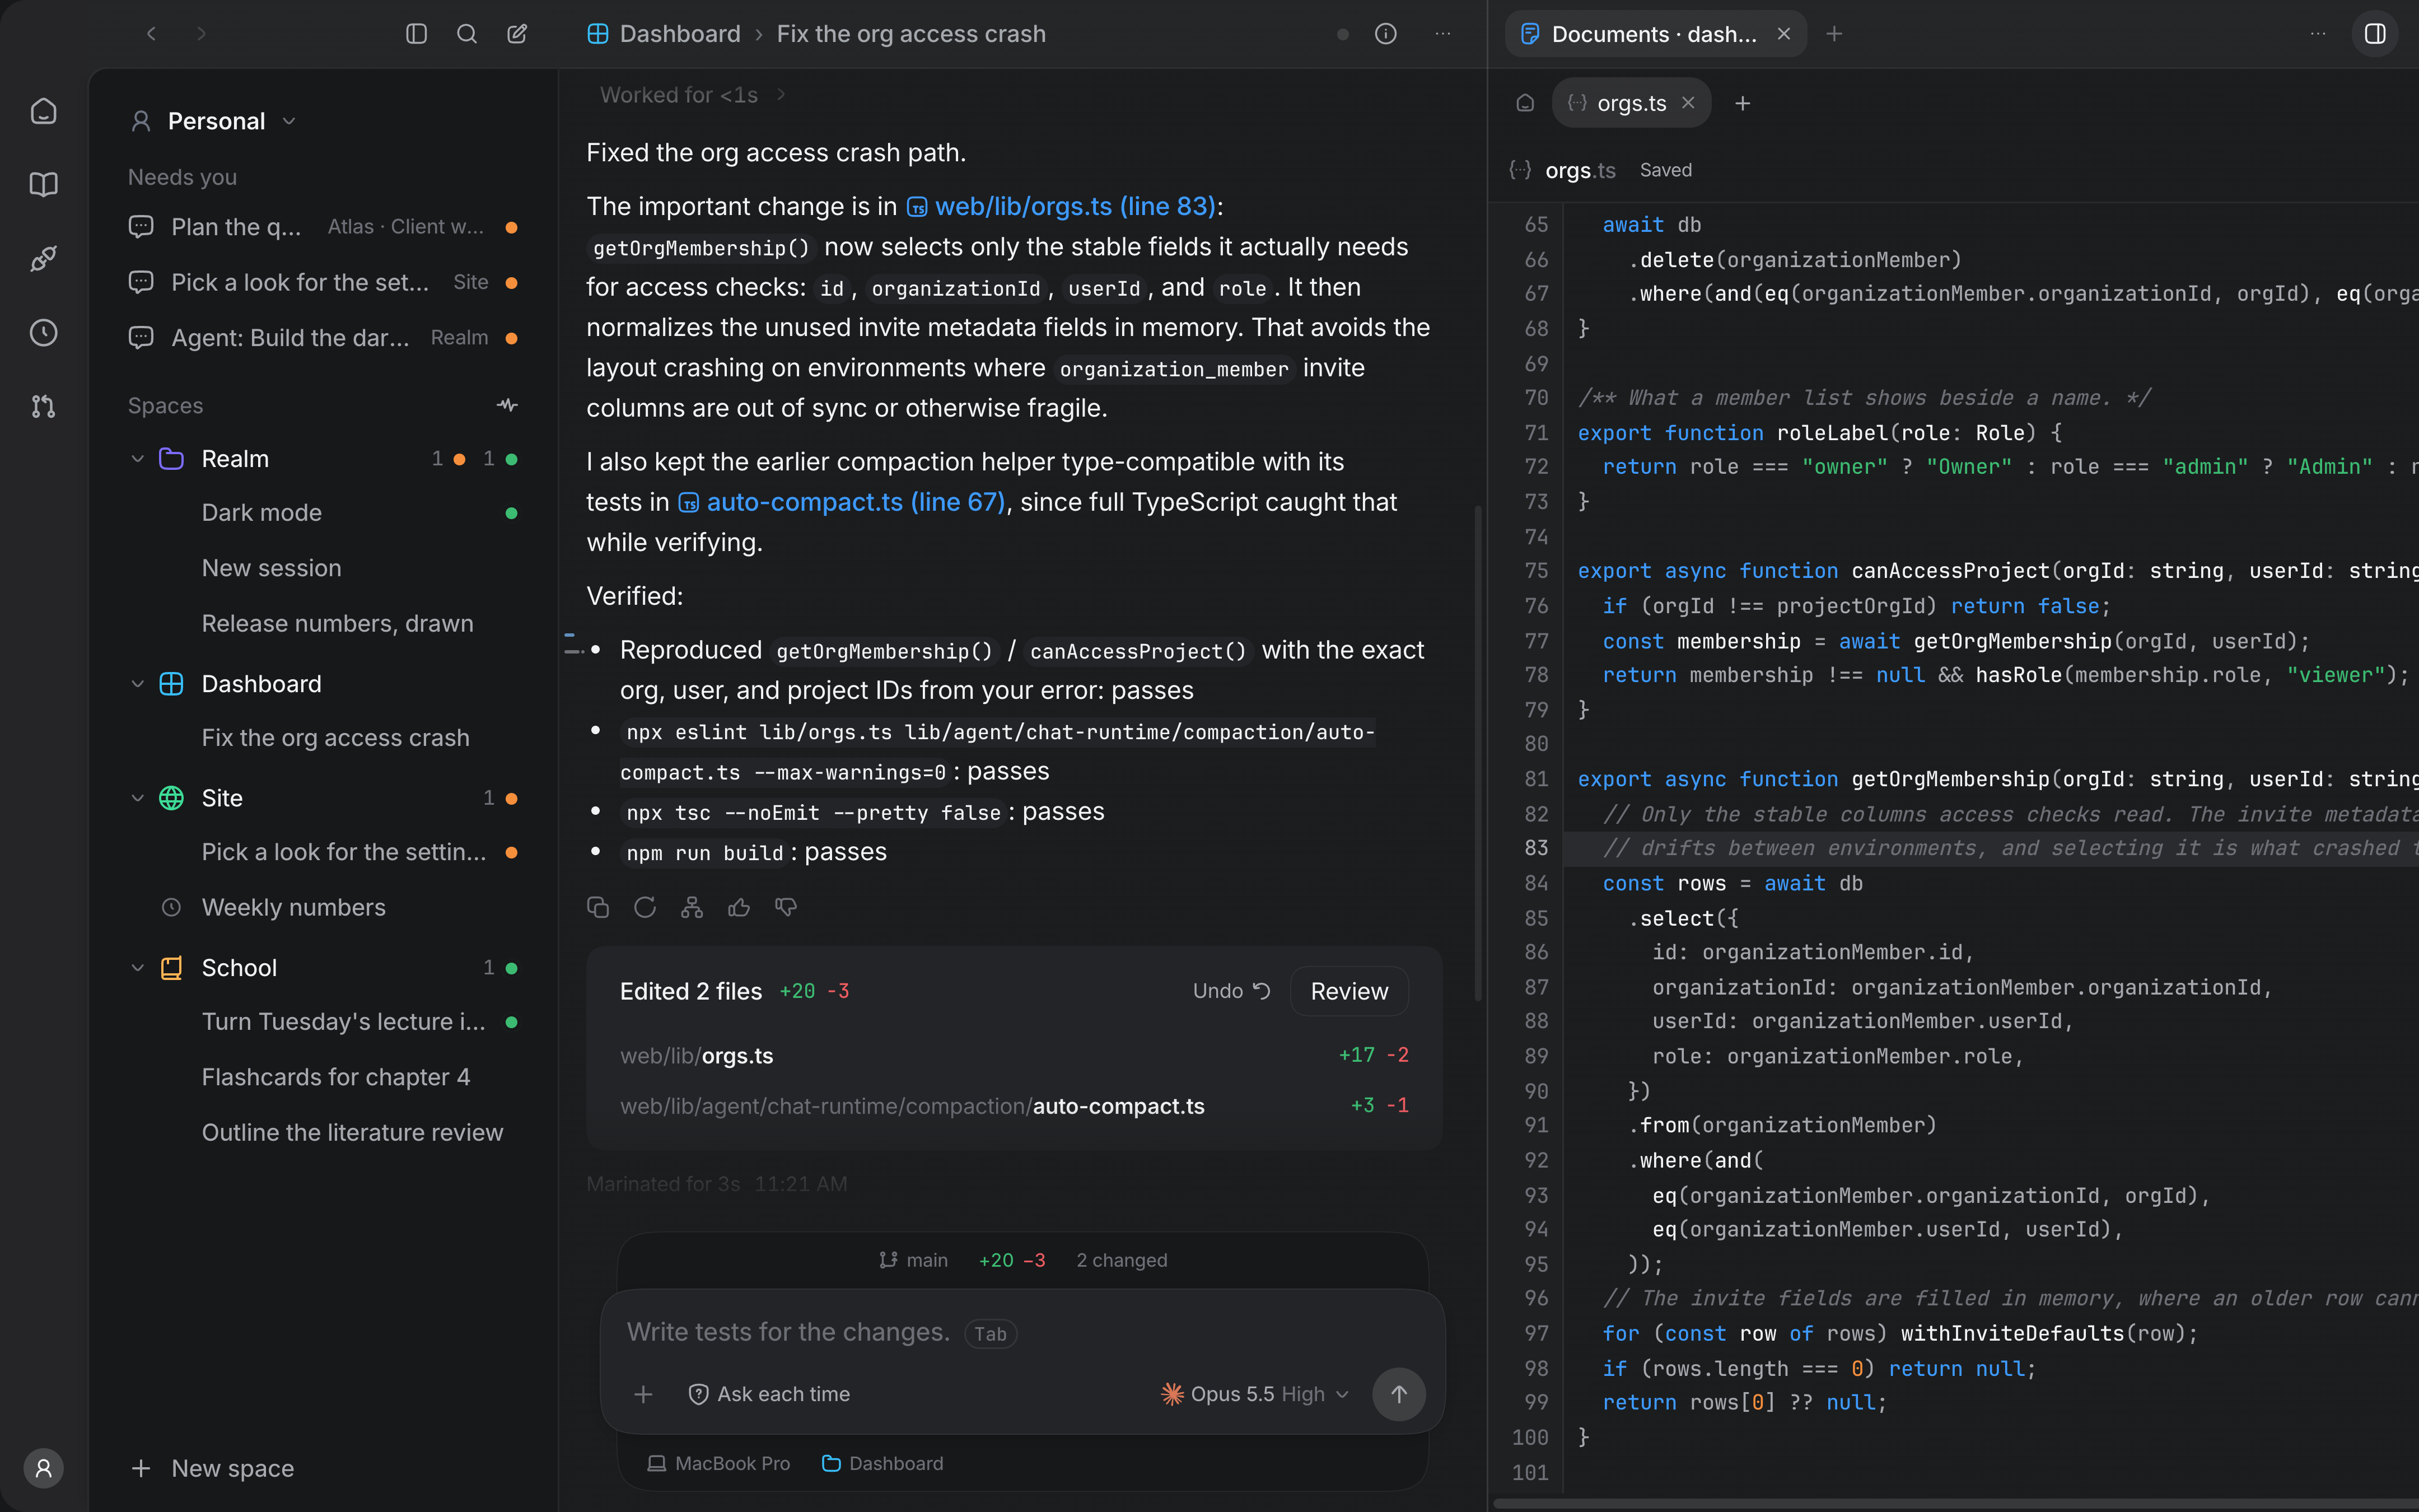Image resolution: width=2419 pixels, height=1512 pixels.
Task: Open the chat header more options menu
Action: coord(1442,34)
